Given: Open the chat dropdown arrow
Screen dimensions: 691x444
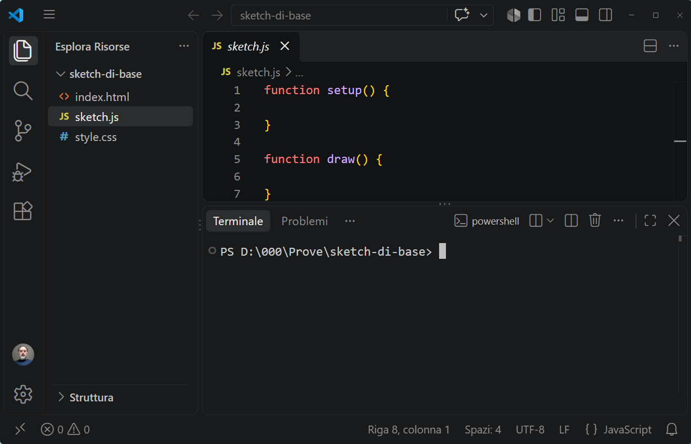Looking at the screenshot, I should [x=484, y=15].
